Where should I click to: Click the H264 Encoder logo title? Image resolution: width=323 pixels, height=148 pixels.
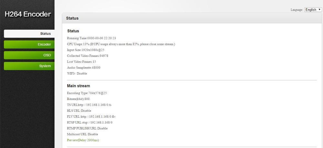(28, 14)
